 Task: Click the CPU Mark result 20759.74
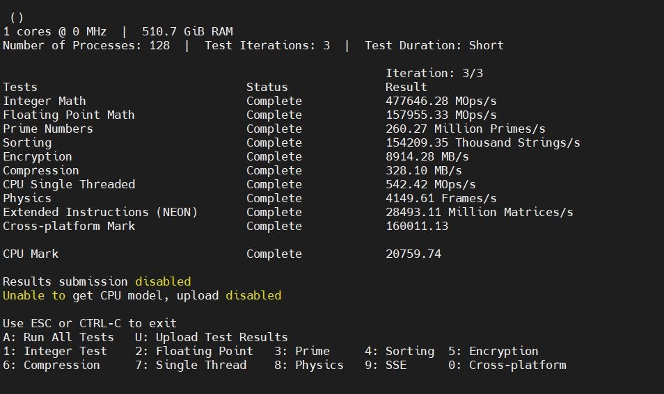[x=413, y=254]
